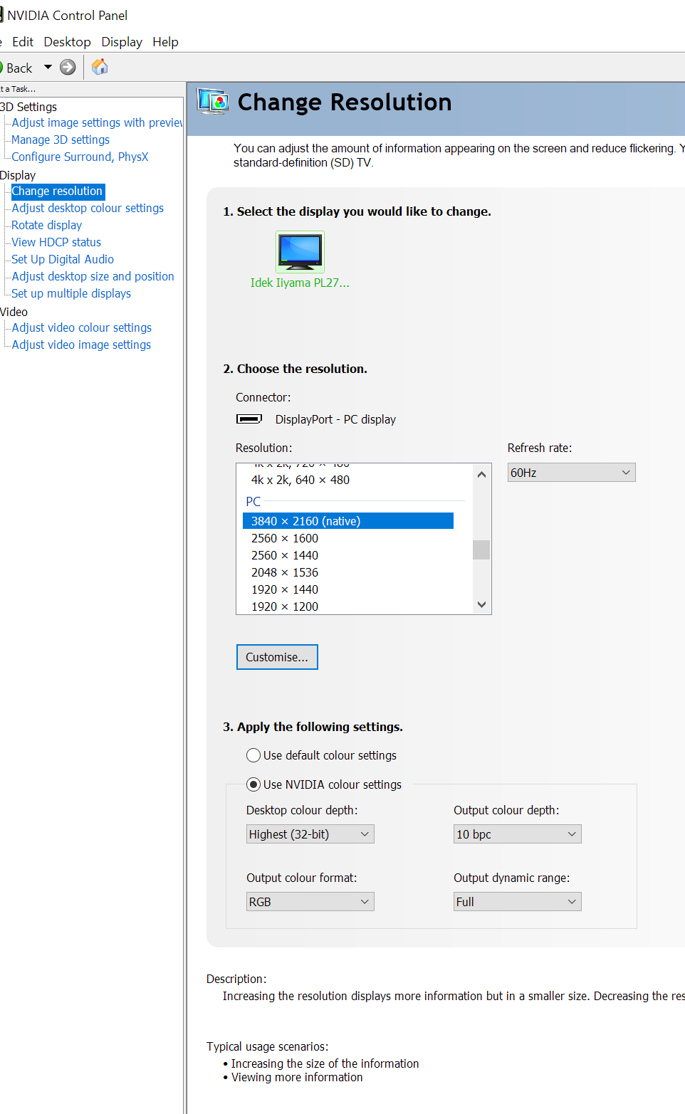Open the Output colour depth dropdown
This screenshot has height=1114, width=685.
click(x=517, y=834)
